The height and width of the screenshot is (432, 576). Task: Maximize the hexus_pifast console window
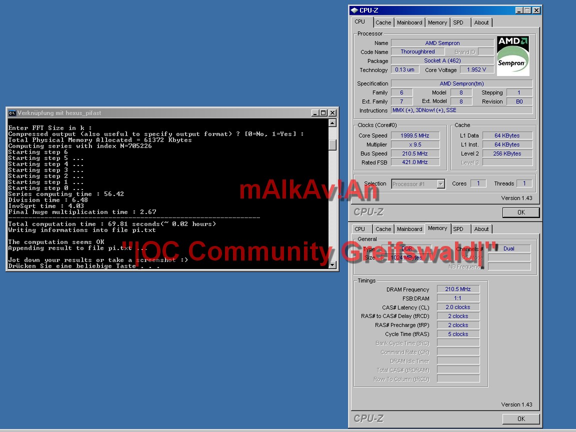323,113
